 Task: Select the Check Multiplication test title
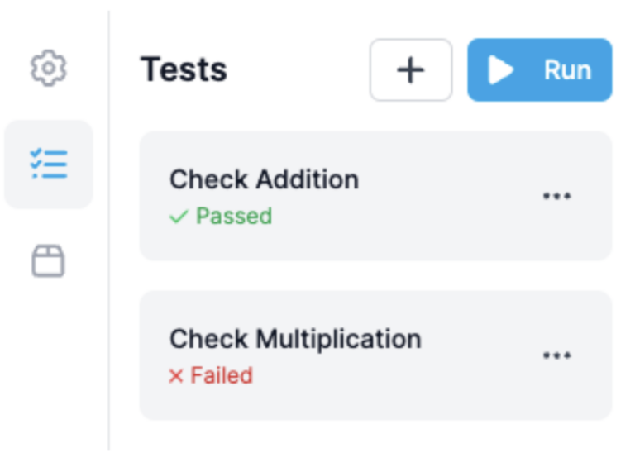(295, 339)
